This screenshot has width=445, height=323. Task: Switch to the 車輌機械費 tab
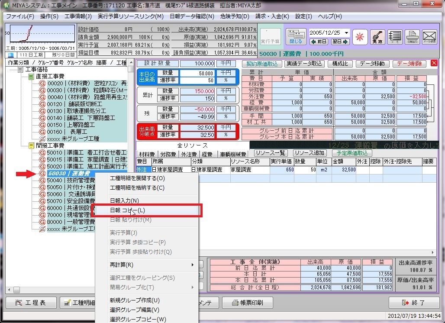tap(233, 155)
